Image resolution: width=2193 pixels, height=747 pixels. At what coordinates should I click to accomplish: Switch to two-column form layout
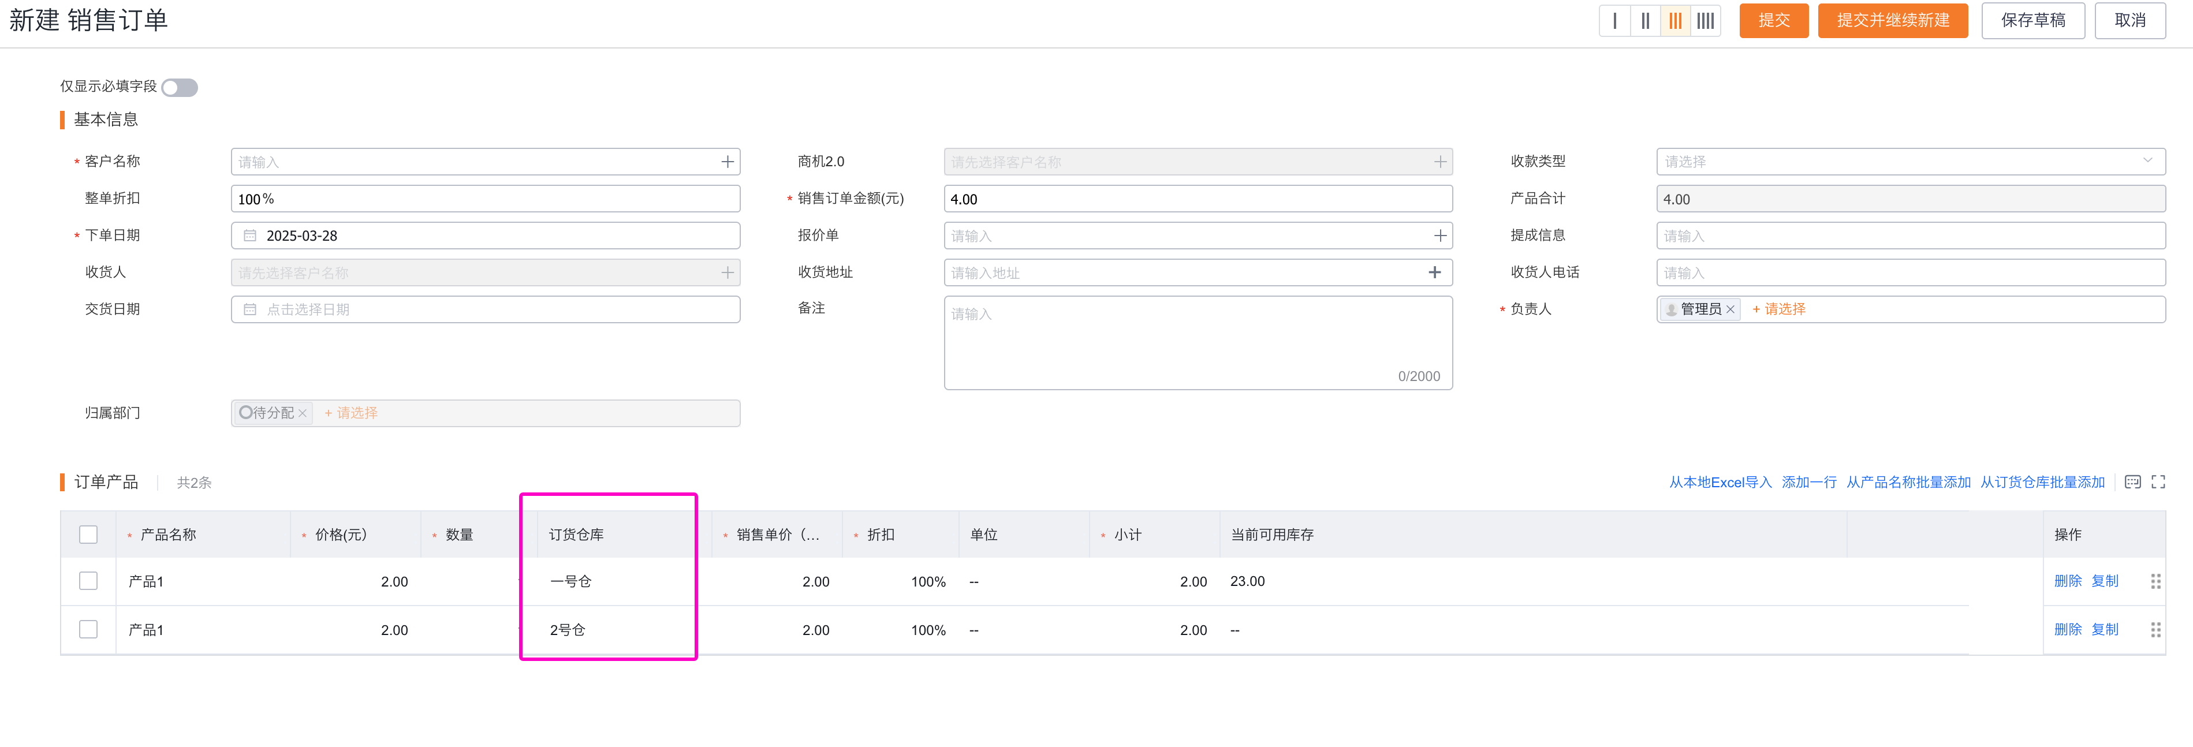click(x=1644, y=20)
